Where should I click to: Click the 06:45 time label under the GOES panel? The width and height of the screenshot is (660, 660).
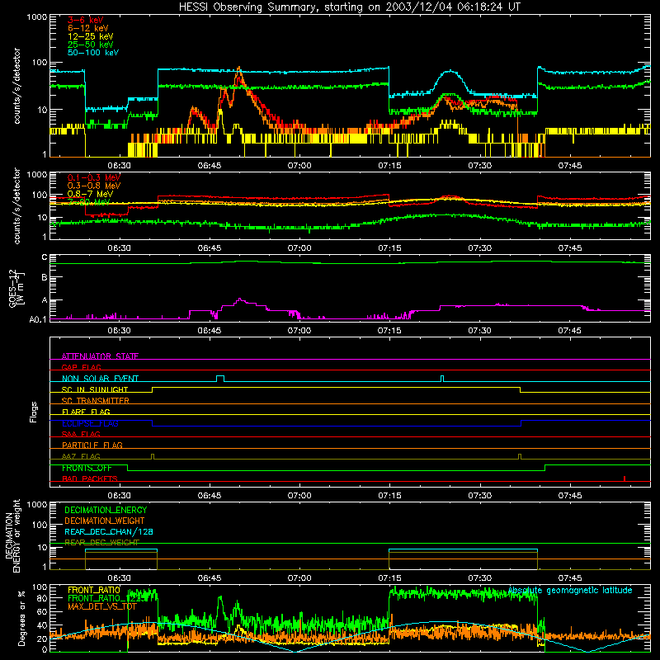click(x=210, y=331)
